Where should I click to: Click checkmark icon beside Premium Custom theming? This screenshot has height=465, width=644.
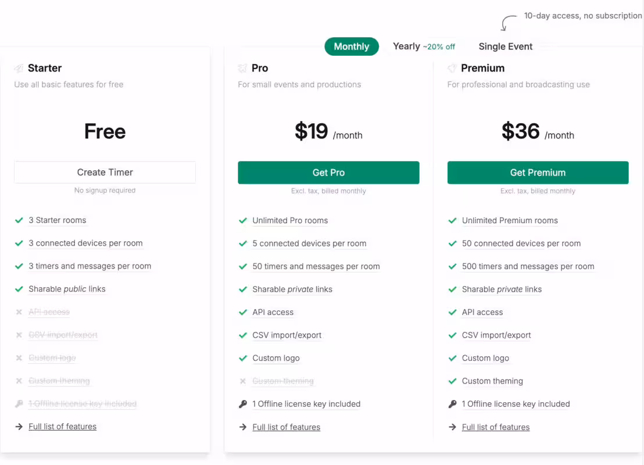(452, 381)
